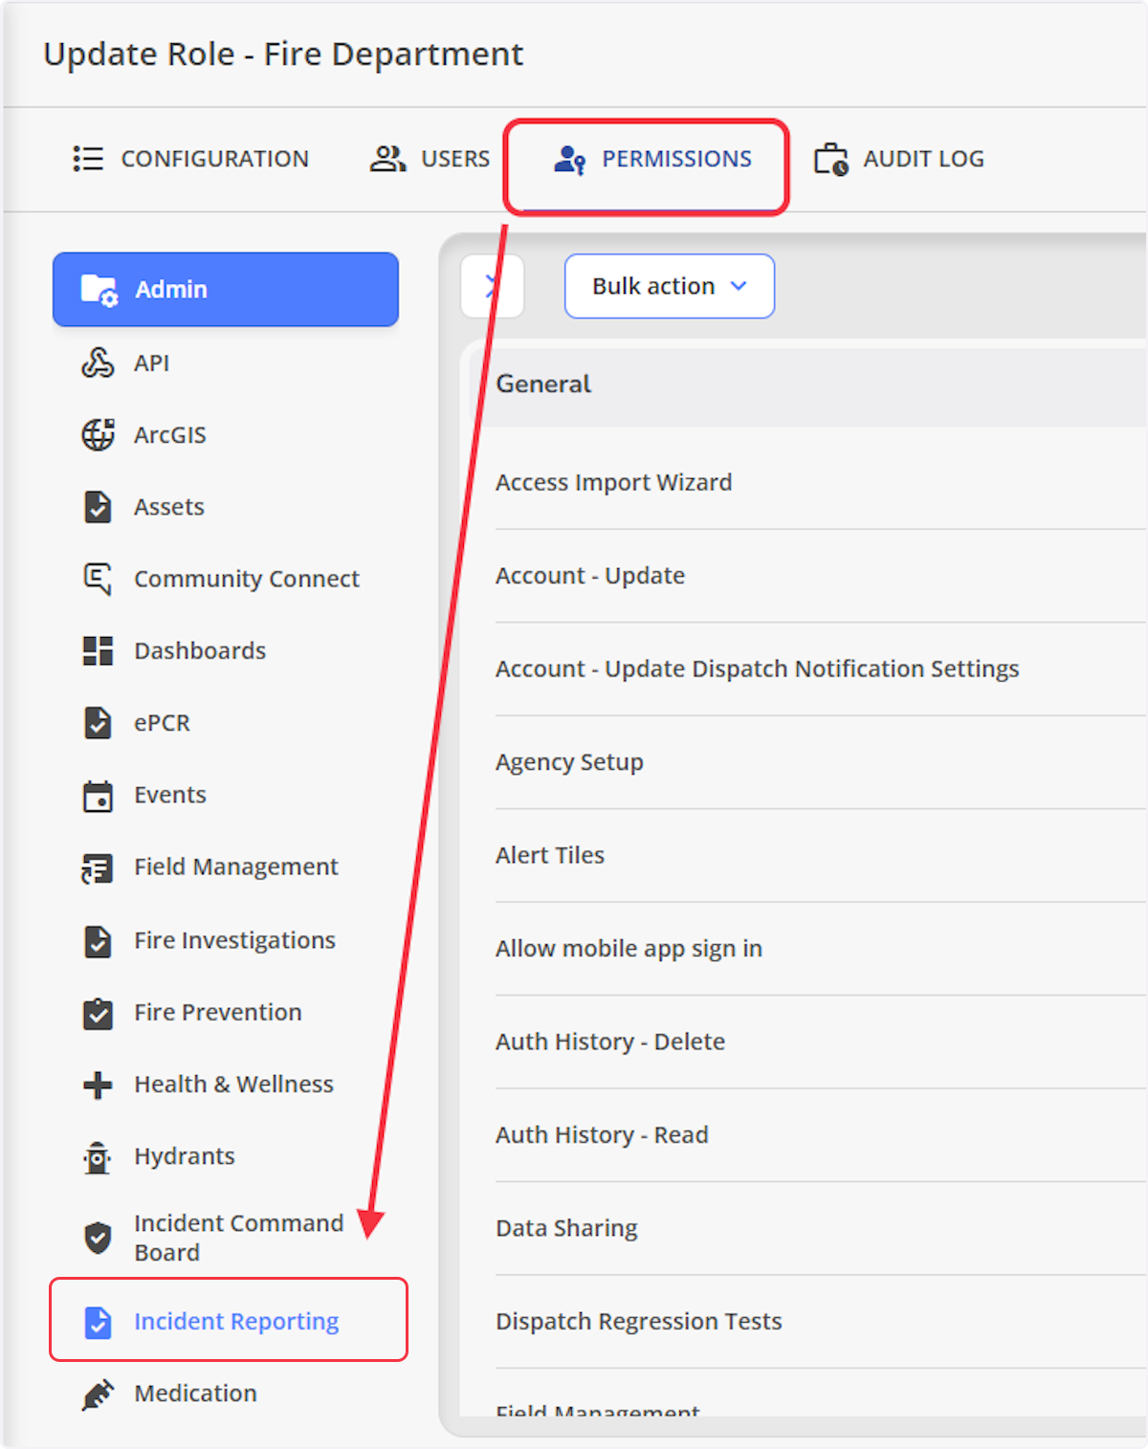Open Health & Wellness permissions
The height and width of the screenshot is (1449, 1148).
[x=226, y=1085]
